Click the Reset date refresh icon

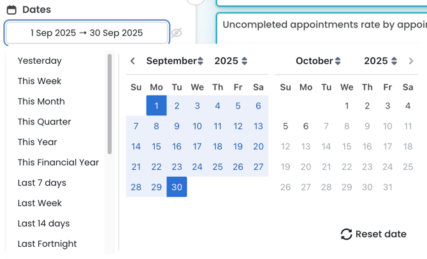pyautogui.click(x=346, y=234)
